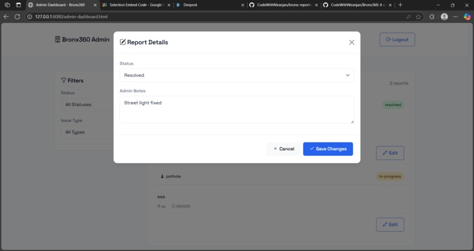Open the All Statuses filter dropdown
The image size is (474, 251).
point(87,104)
